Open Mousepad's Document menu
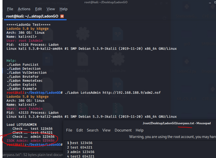 [x=123, y=130]
